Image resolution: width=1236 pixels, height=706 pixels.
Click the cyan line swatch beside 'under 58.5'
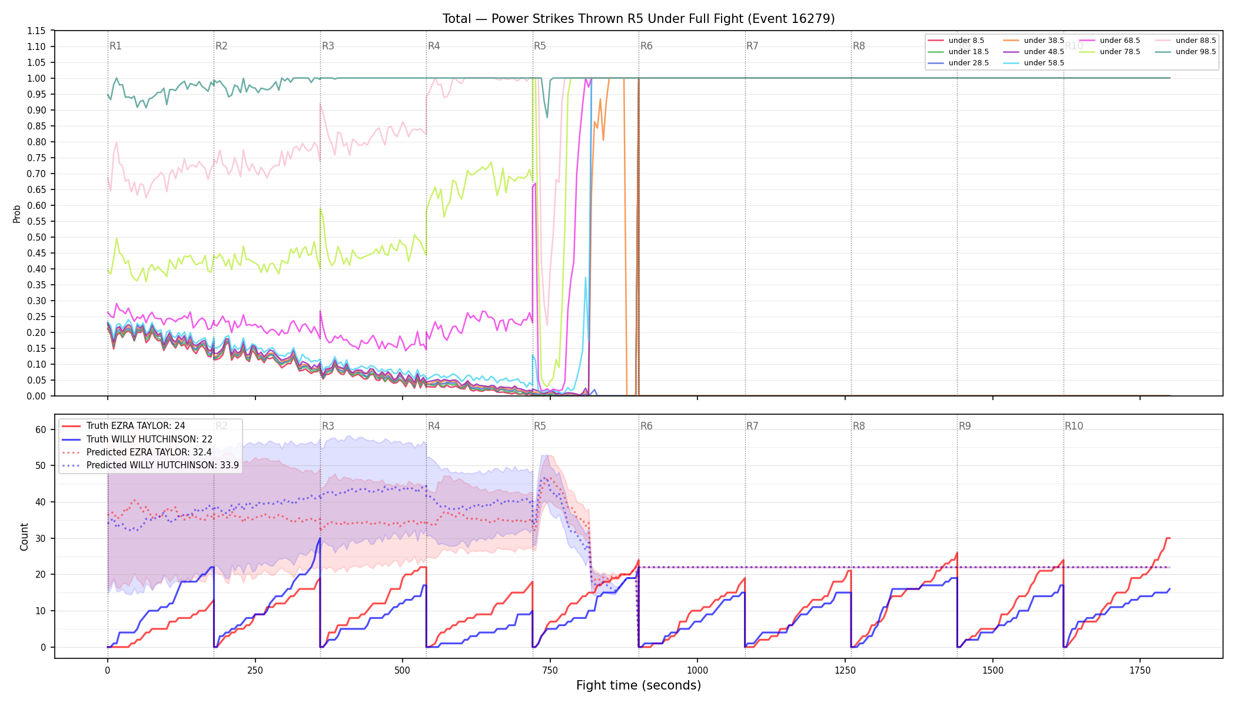coord(1011,63)
